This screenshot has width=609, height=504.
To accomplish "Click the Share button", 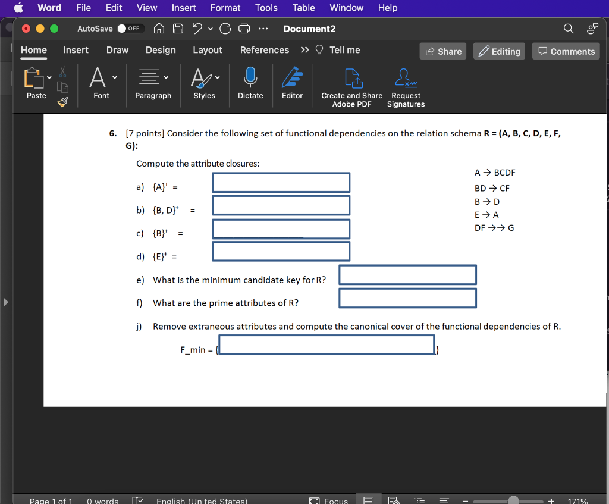I will [x=442, y=51].
